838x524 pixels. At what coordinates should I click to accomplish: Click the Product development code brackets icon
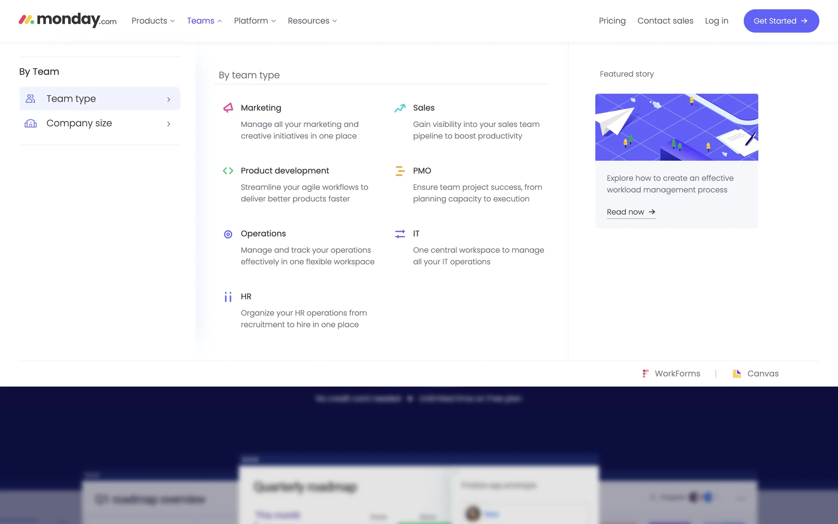click(x=228, y=171)
